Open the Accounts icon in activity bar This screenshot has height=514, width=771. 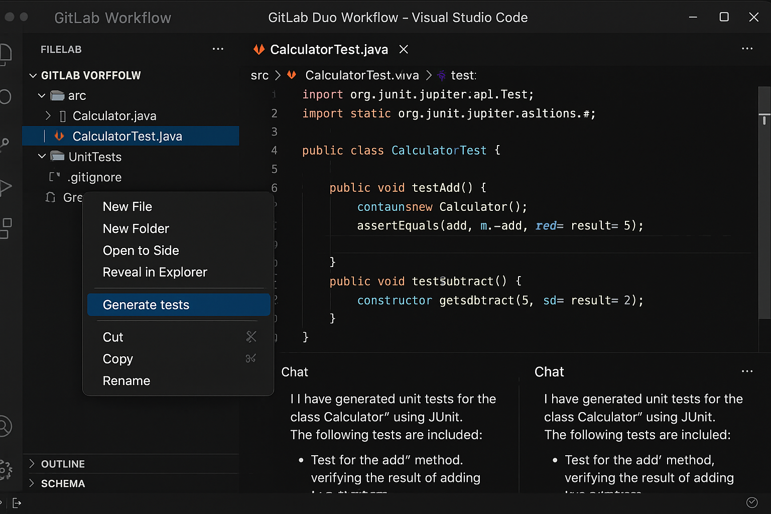click(5, 426)
